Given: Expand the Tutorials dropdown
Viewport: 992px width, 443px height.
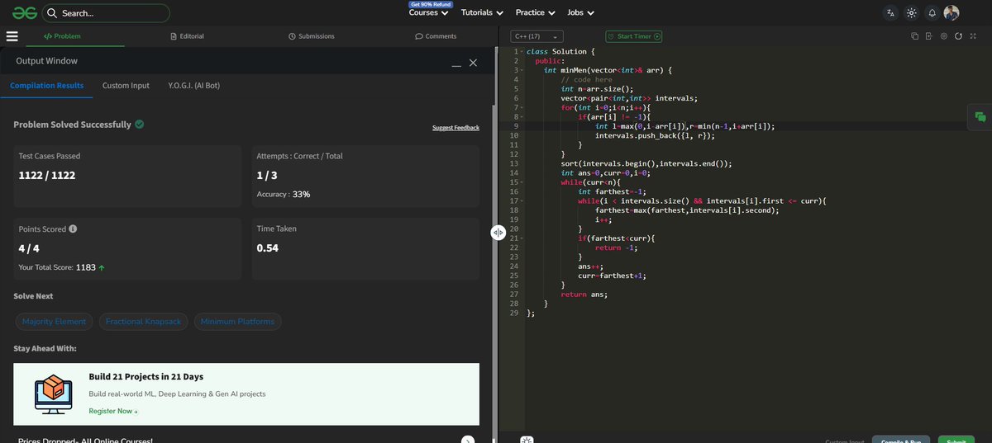Looking at the screenshot, I should tap(482, 12).
